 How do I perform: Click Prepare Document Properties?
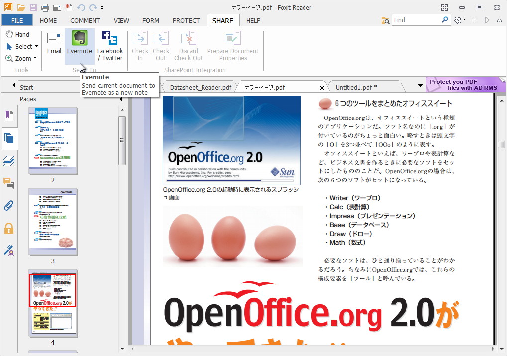(x=233, y=45)
